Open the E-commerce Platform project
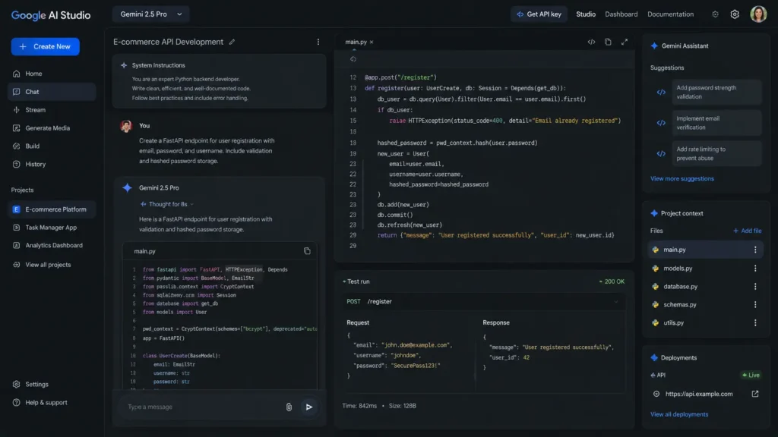 [52, 209]
